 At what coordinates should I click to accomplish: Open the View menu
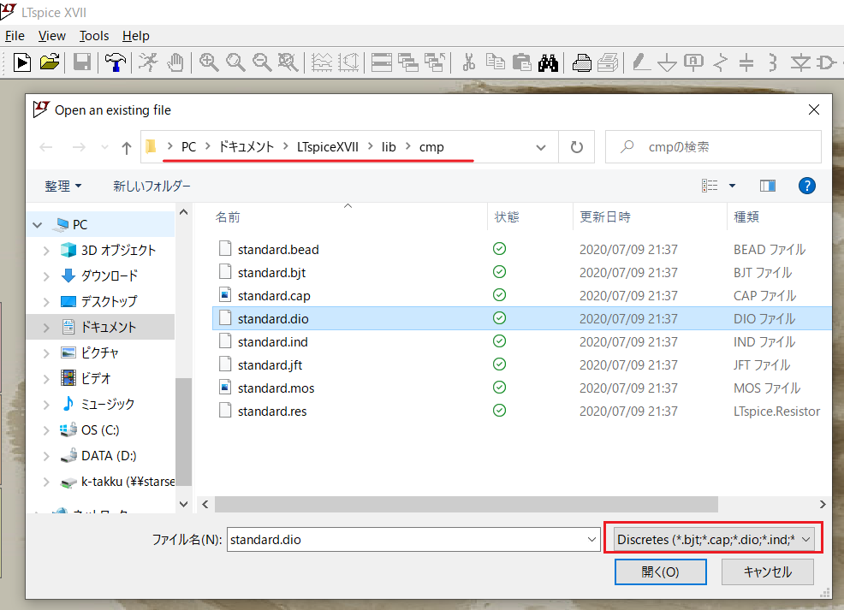[51, 36]
